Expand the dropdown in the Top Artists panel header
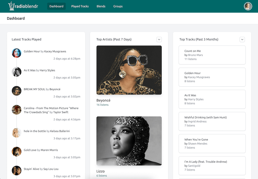The width and height of the screenshot is (258, 179). (159, 39)
